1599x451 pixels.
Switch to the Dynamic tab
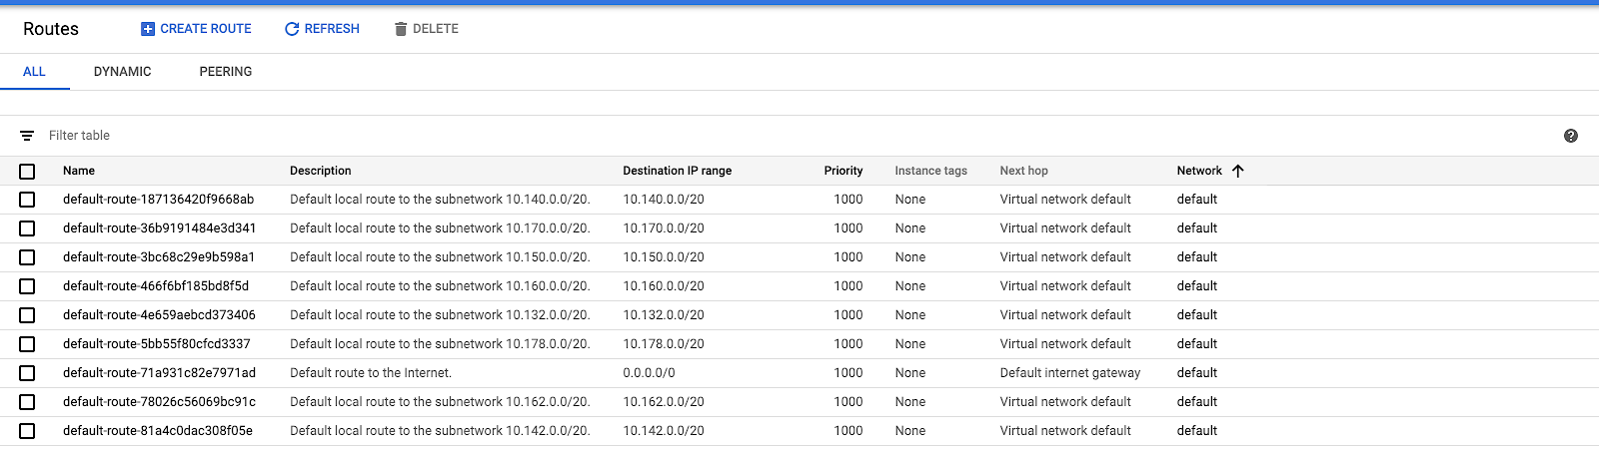tap(123, 72)
